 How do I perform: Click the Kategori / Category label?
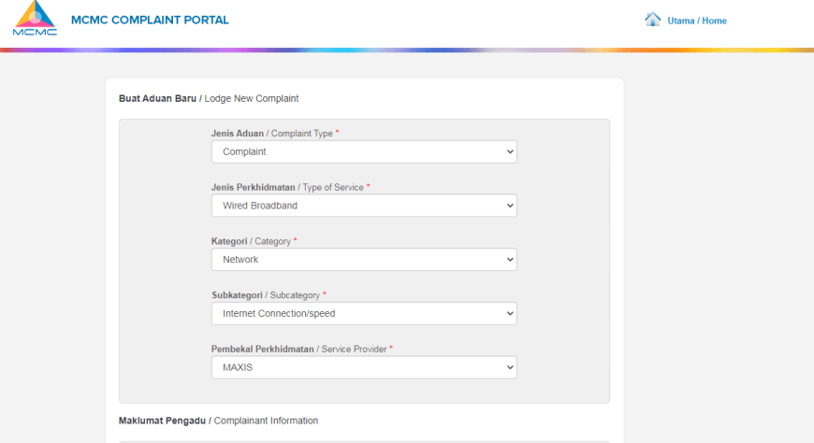254,241
